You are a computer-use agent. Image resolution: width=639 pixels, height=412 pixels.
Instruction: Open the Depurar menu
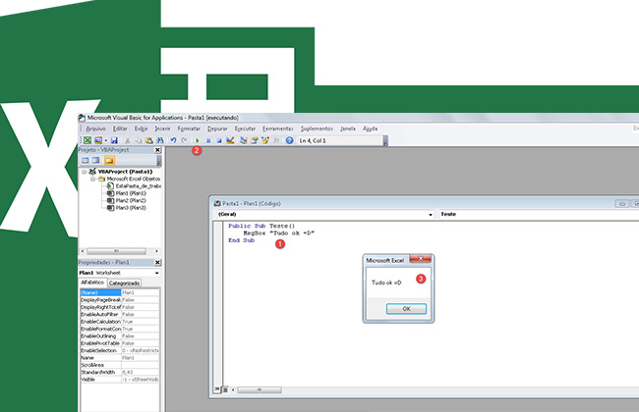pos(217,129)
